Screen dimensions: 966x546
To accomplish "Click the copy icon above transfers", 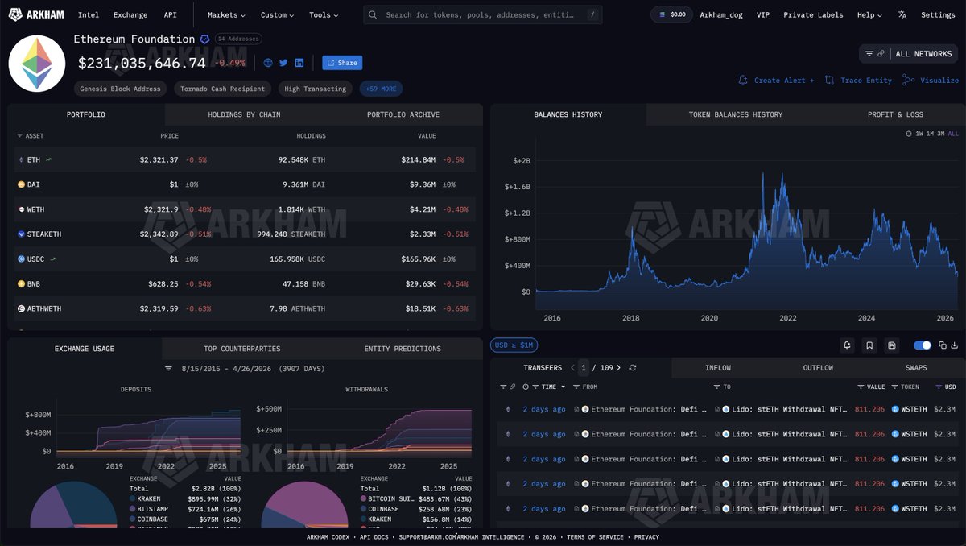I will tap(942, 345).
